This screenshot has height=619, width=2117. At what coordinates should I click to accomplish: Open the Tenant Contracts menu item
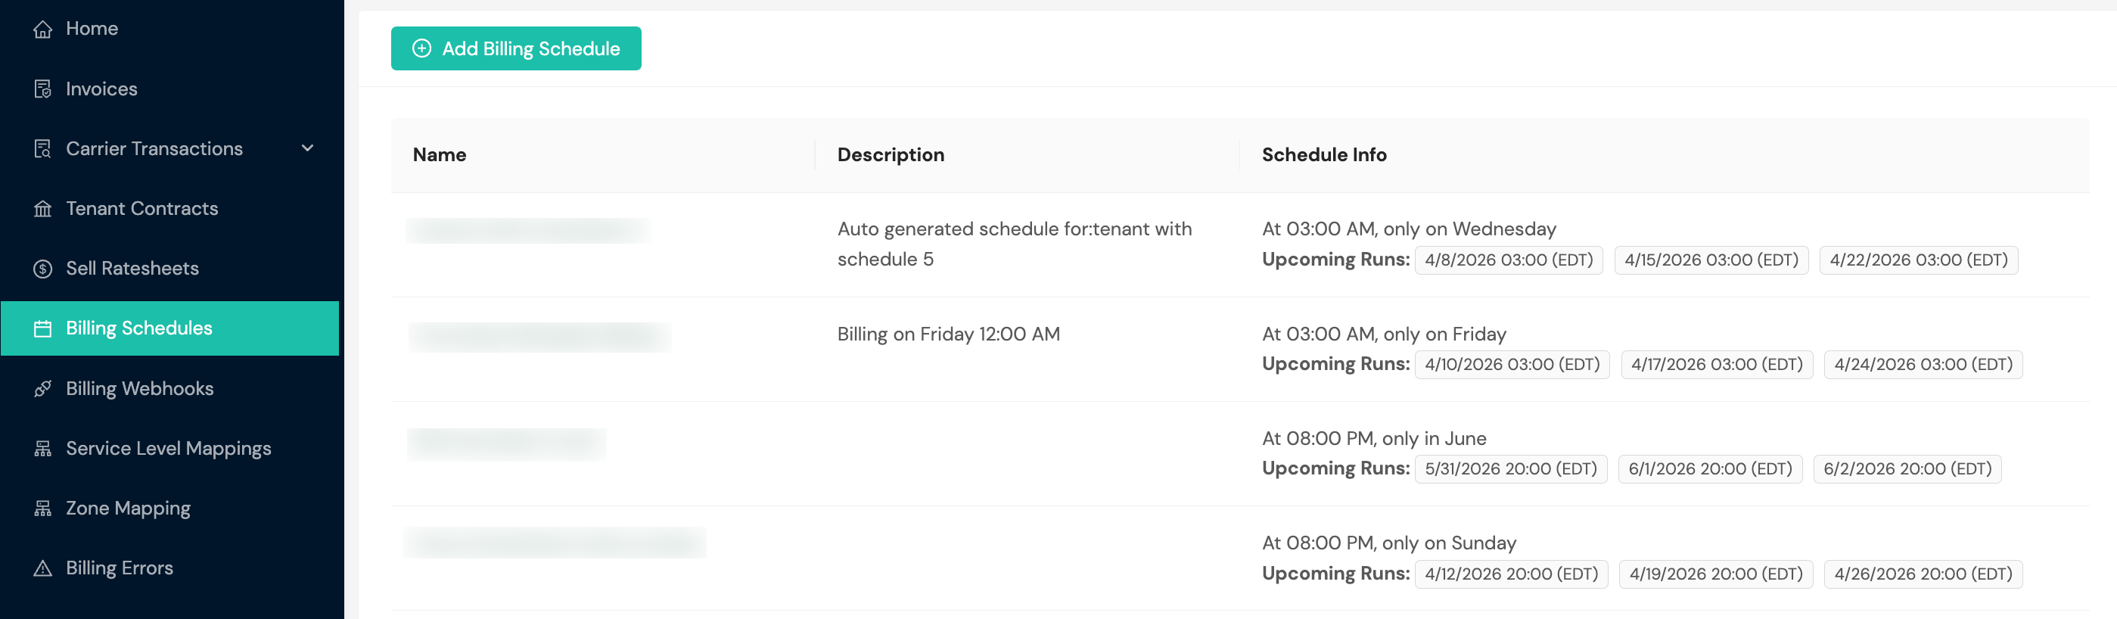tap(141, 209)
